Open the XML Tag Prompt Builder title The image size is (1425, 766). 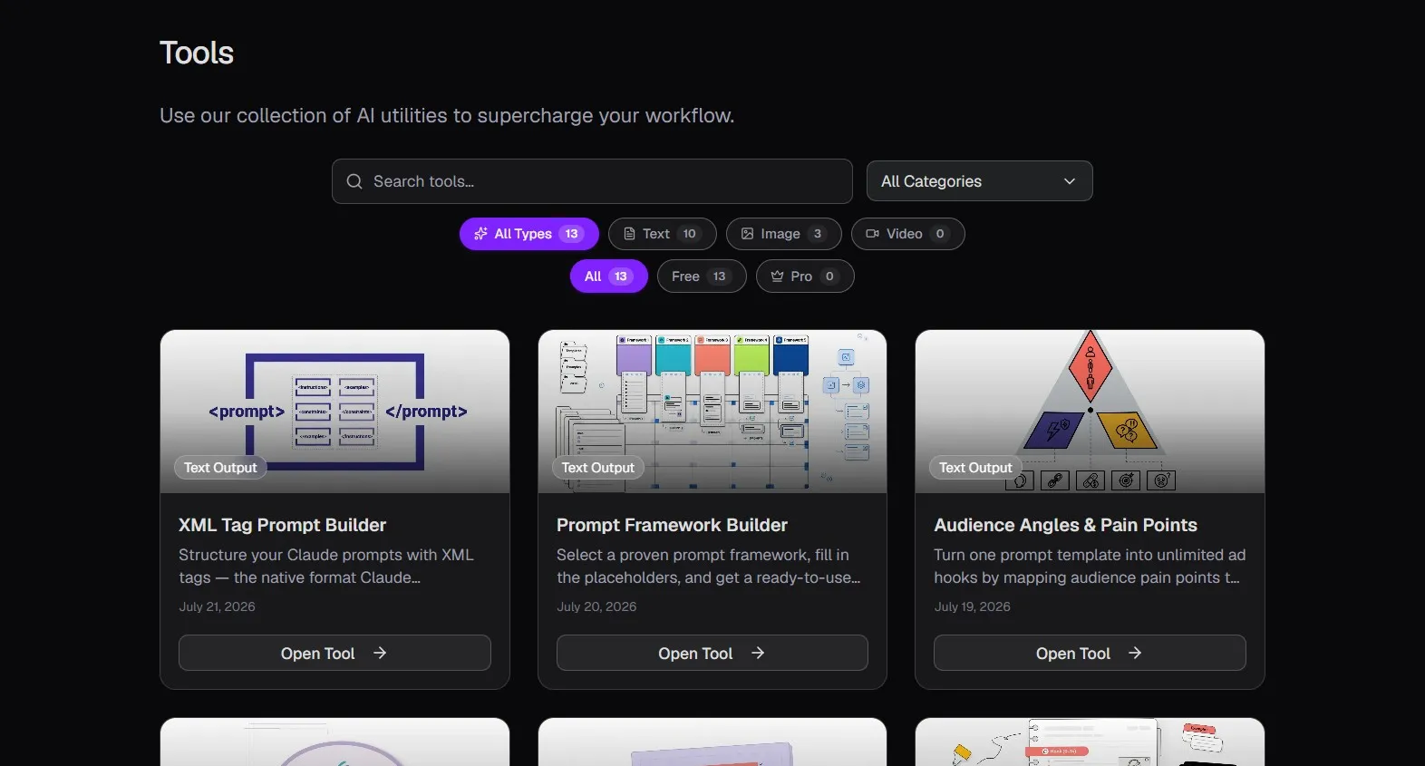(x=282, y=525)
